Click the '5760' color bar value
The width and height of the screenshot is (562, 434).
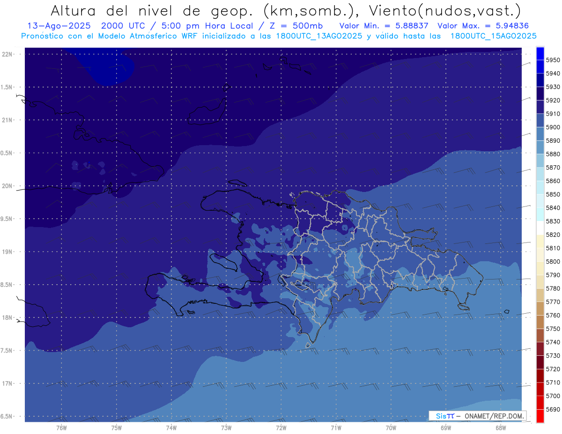553,316
